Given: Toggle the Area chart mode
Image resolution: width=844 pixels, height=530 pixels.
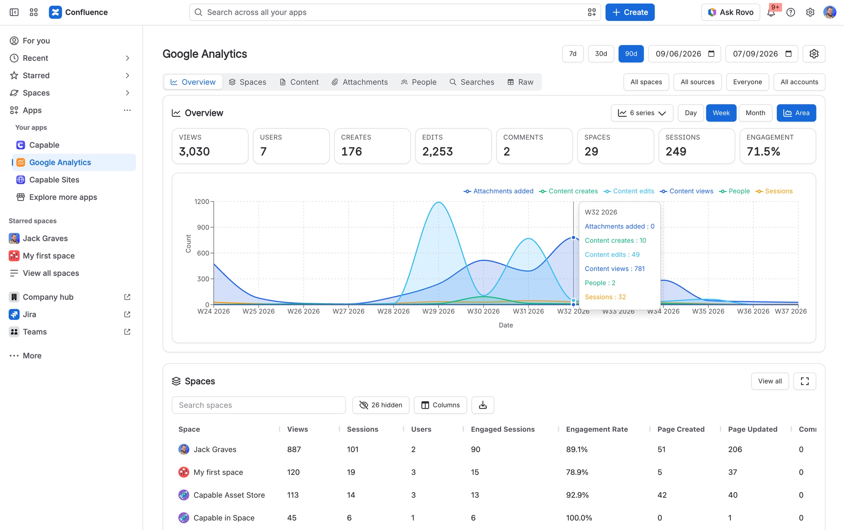Looking at the screenshot, I should tap(796, 113).
